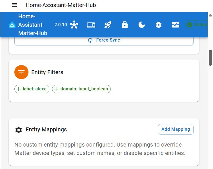Click the Entity Mappings gear icon

click(x=19, y=130)
